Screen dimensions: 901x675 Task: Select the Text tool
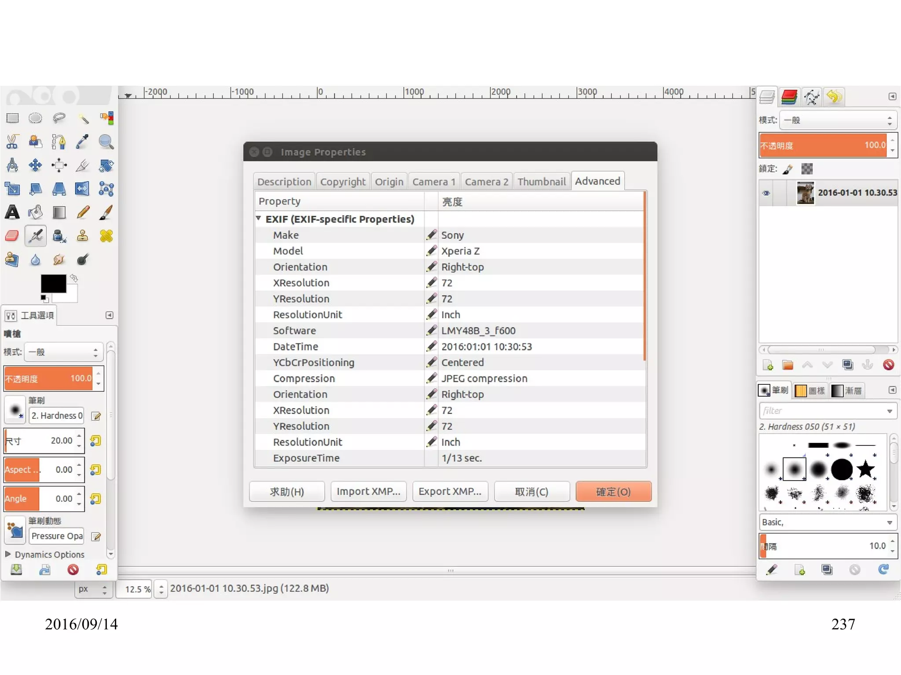12,212
